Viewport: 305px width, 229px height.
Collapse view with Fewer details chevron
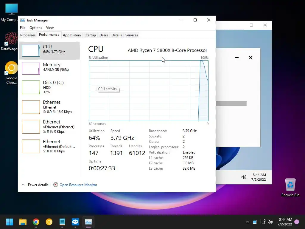click(23, 185)
